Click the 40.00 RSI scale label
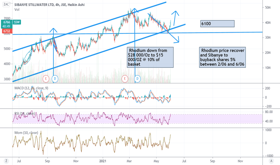280x165 pixels. click(269, 121)
